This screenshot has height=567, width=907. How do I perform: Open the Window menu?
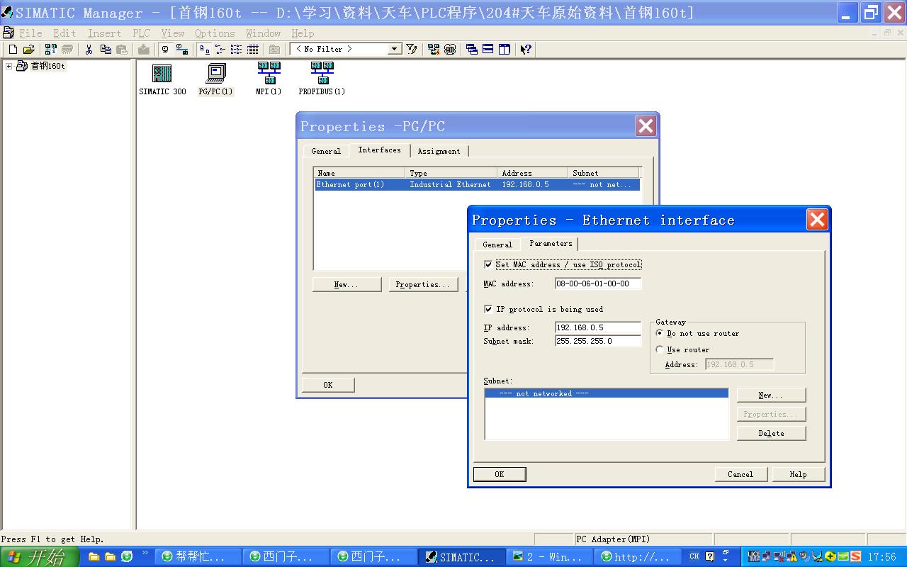click(x=263, y=33)
